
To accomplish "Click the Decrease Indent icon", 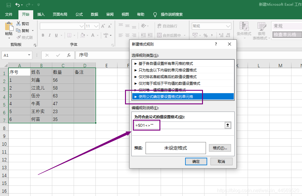I will 143,35.
